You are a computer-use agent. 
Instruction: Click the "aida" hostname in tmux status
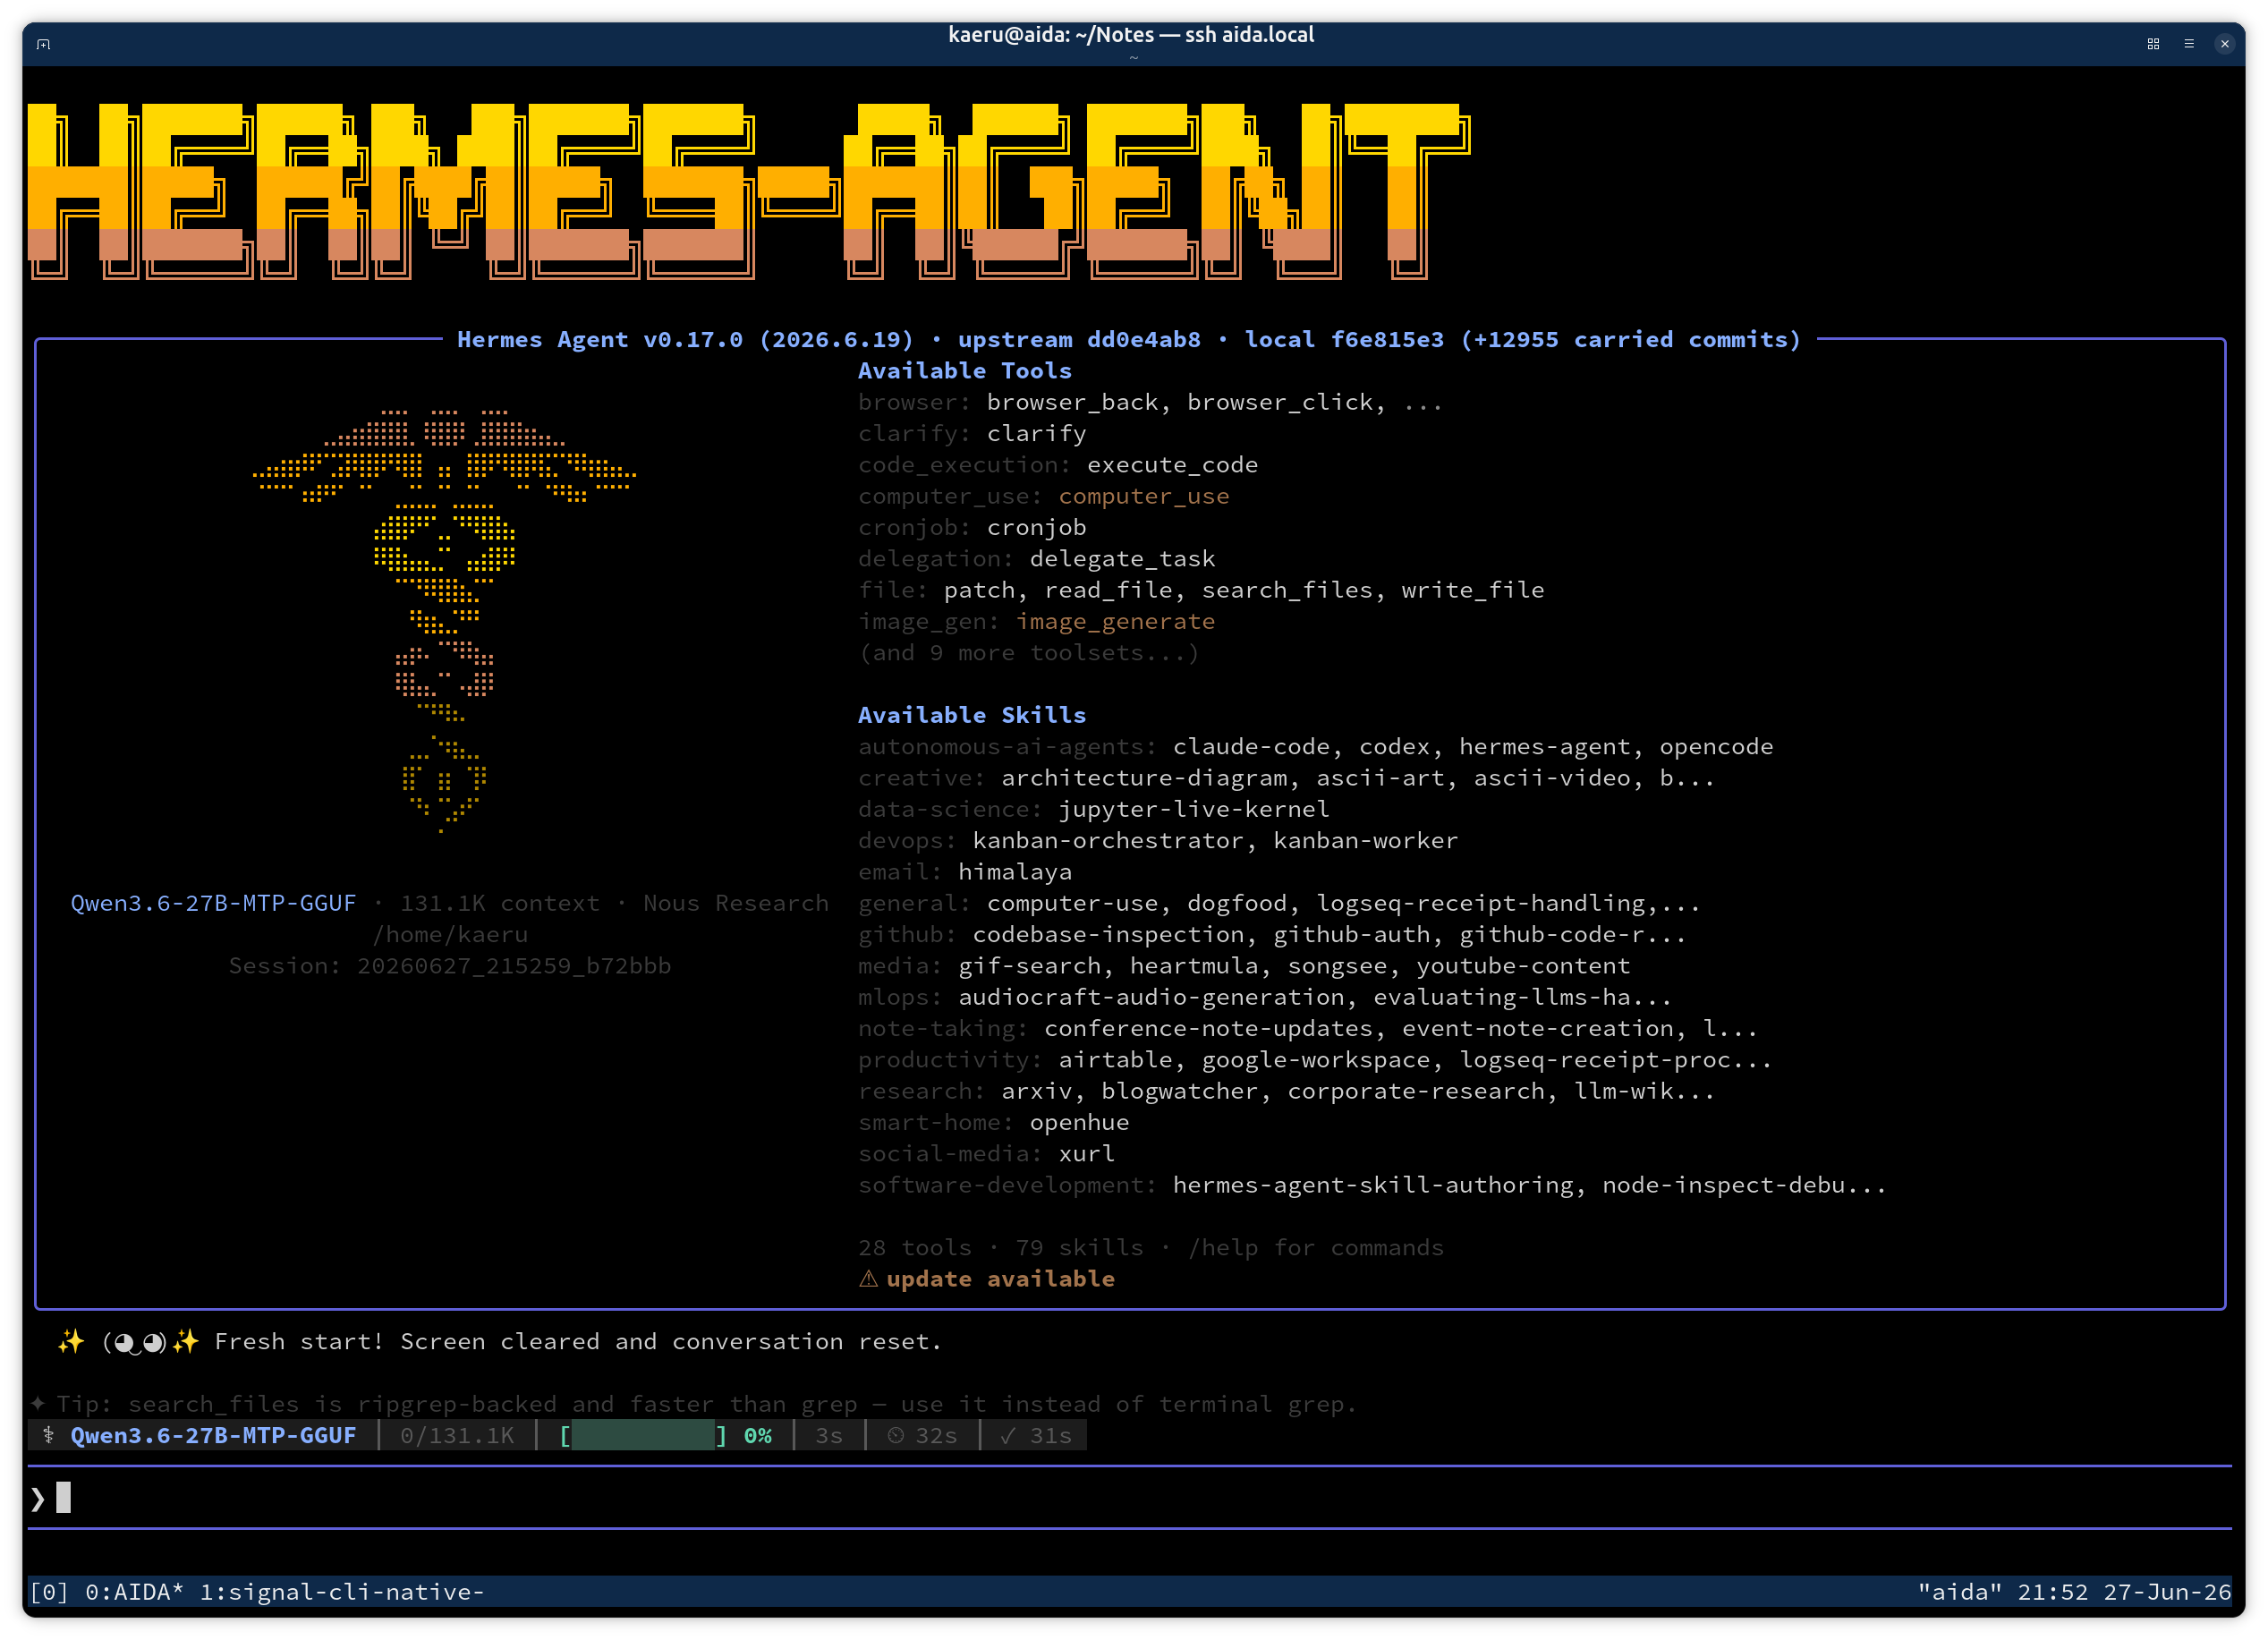pos(1960,1592)
